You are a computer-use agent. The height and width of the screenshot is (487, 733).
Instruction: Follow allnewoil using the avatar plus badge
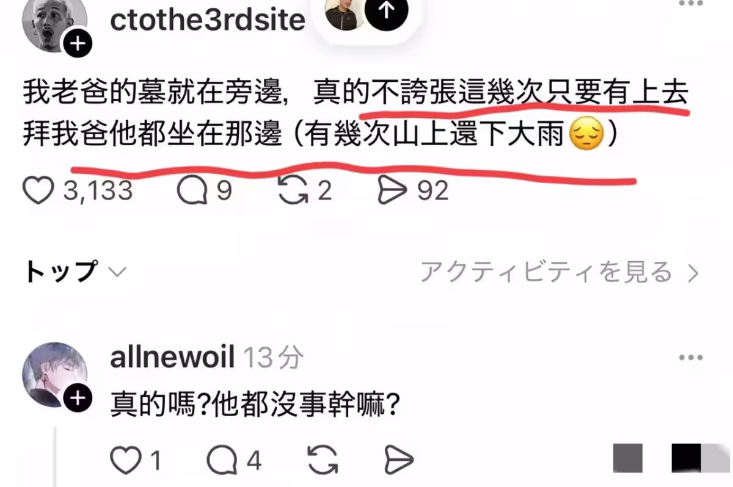(x=78, y=398)
